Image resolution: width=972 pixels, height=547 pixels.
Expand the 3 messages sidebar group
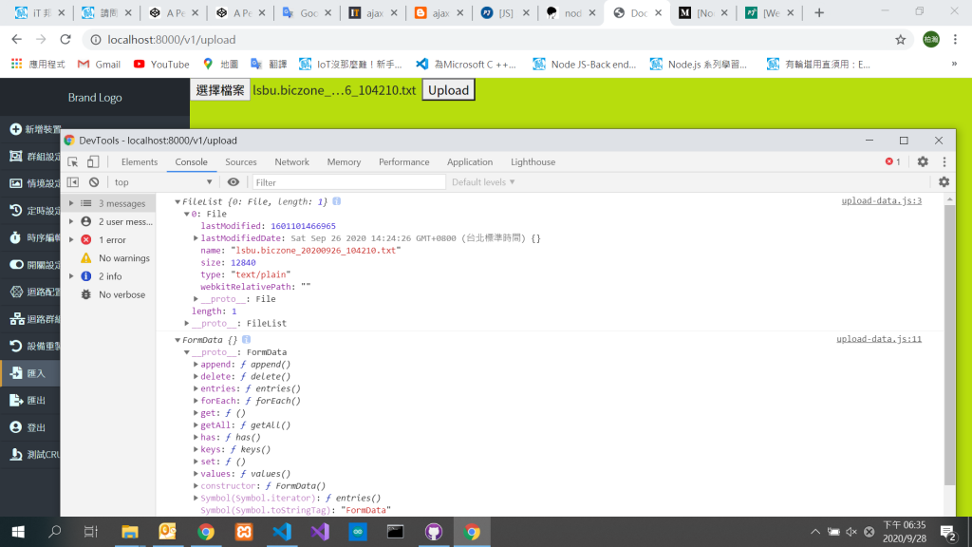pyautogui.click(x=71, y=203)
